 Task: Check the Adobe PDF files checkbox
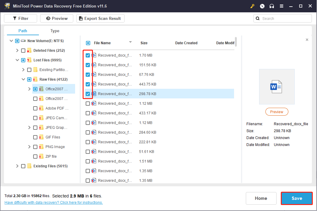(x=35, y=108)
